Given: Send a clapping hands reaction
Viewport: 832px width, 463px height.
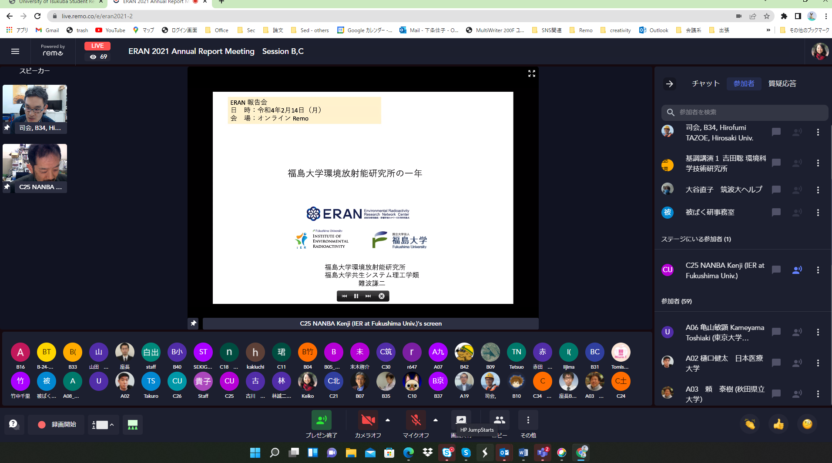Looking at the screenshot, I should tap(750, 424).
